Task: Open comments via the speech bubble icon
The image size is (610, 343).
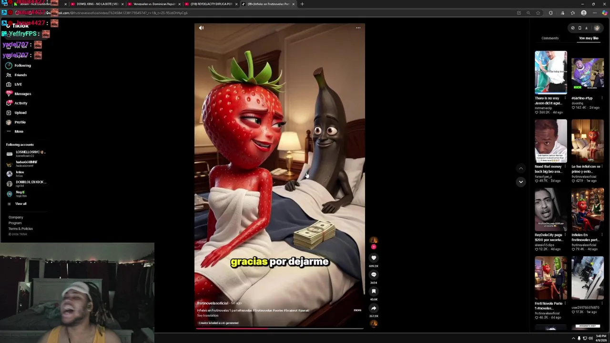Action: click(374, 274)
